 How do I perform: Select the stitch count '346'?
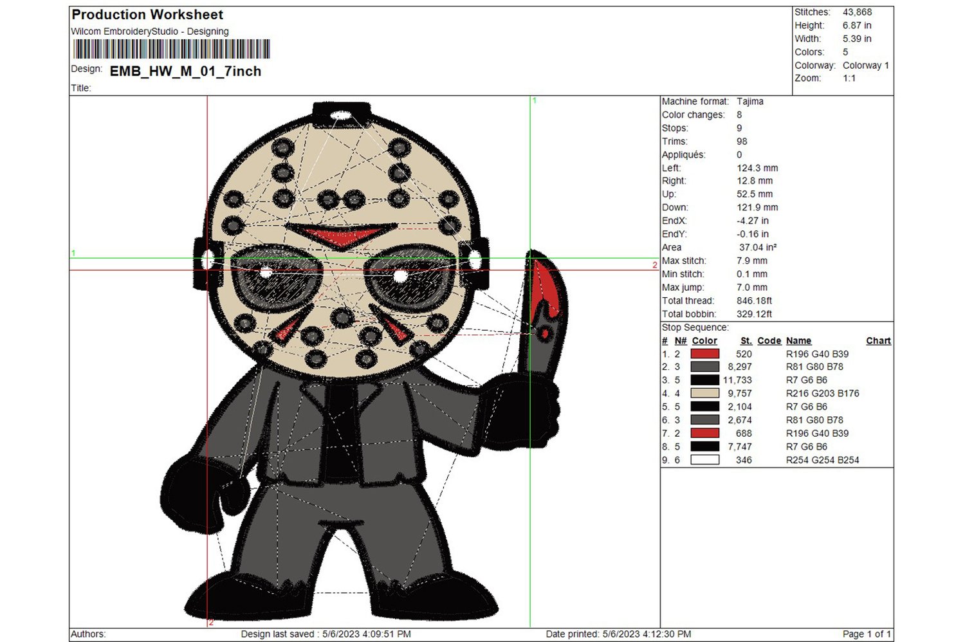coord(744,460)
